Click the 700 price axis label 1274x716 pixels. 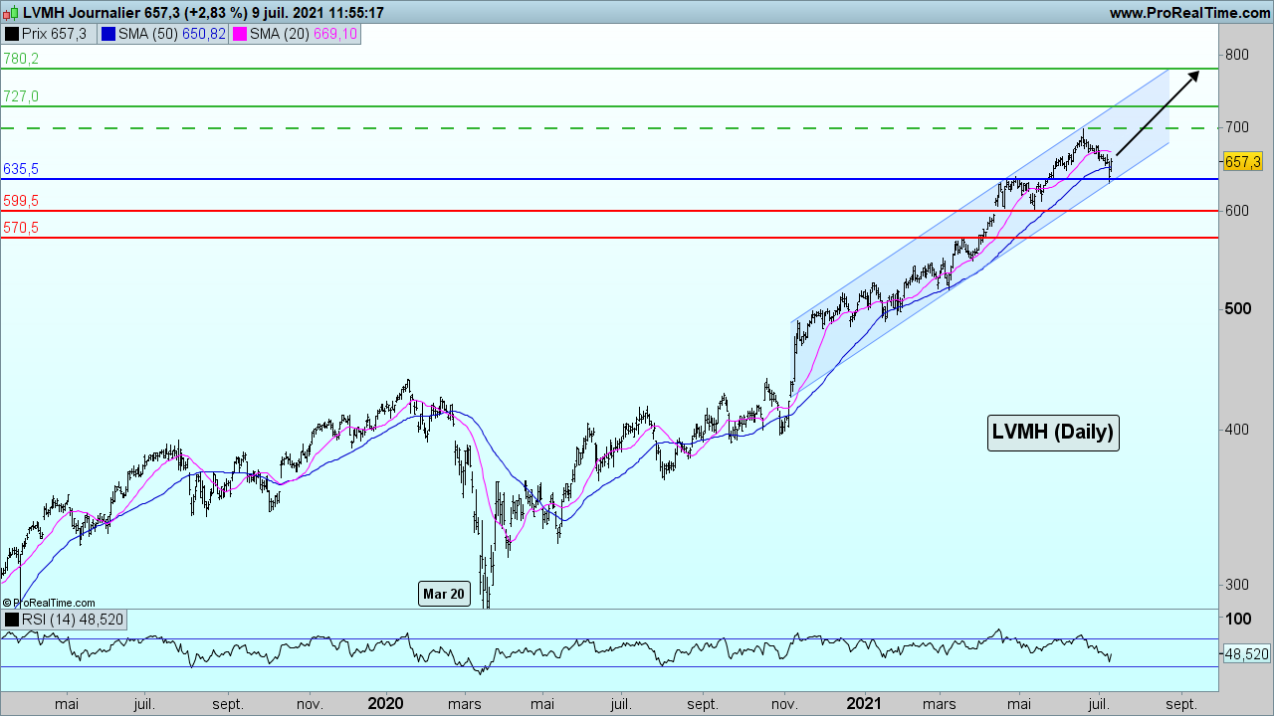coord(1236,127)
